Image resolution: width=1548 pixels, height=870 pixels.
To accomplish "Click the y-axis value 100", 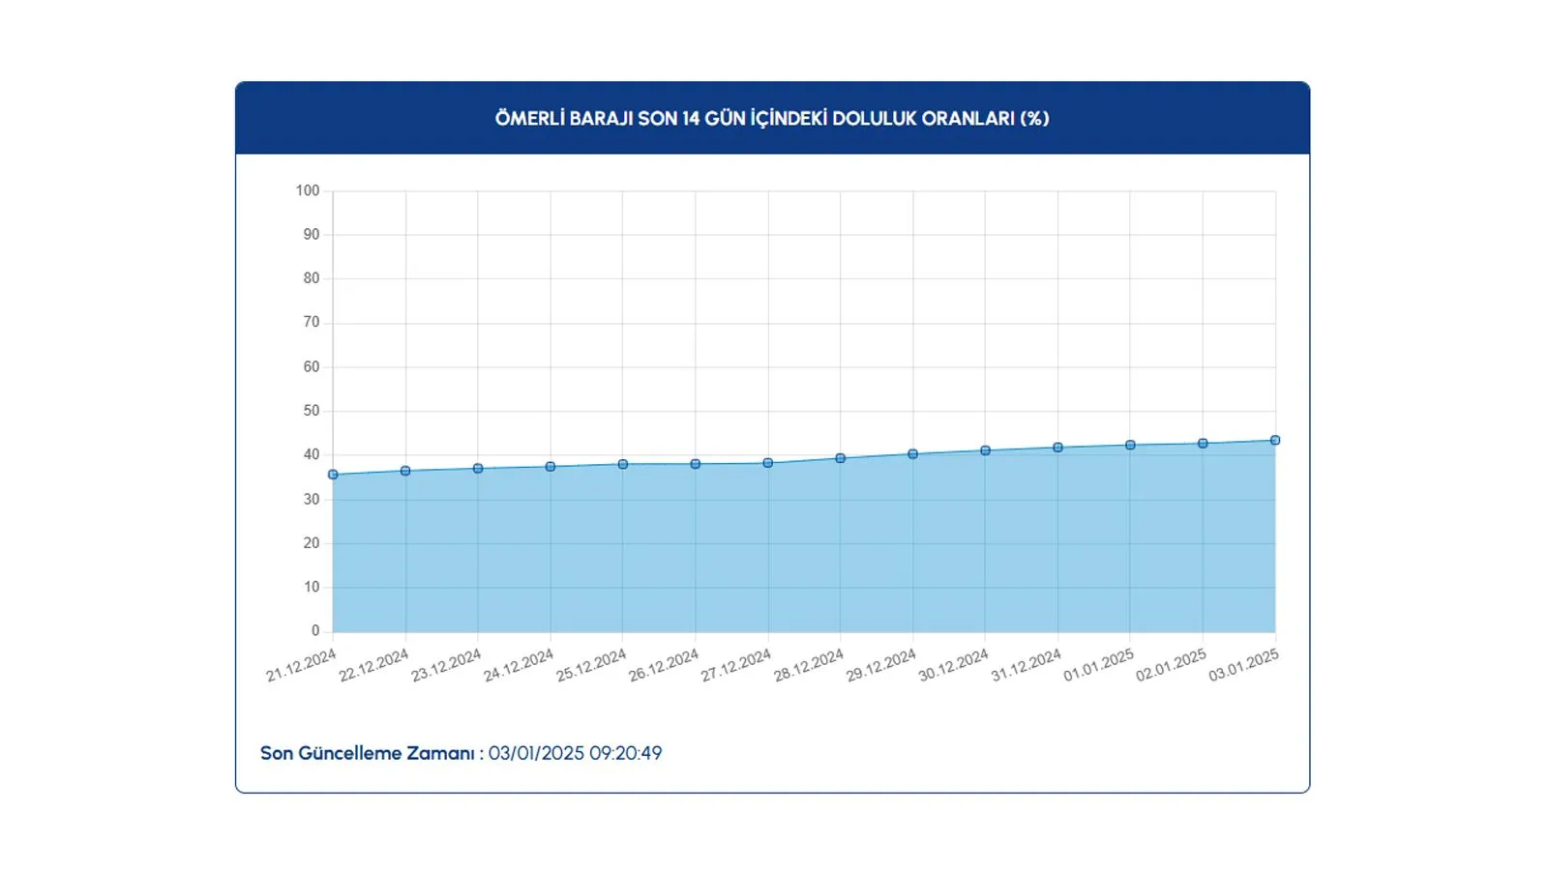I will pos(308,190).
